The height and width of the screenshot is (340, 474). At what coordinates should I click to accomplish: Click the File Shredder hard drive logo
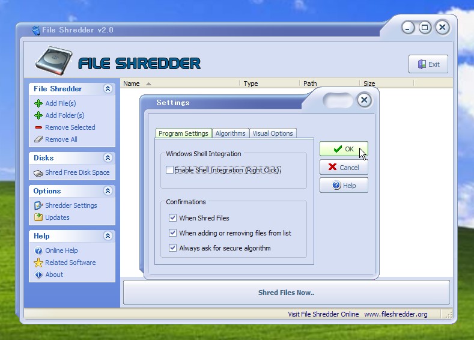[x=54, y=61]
